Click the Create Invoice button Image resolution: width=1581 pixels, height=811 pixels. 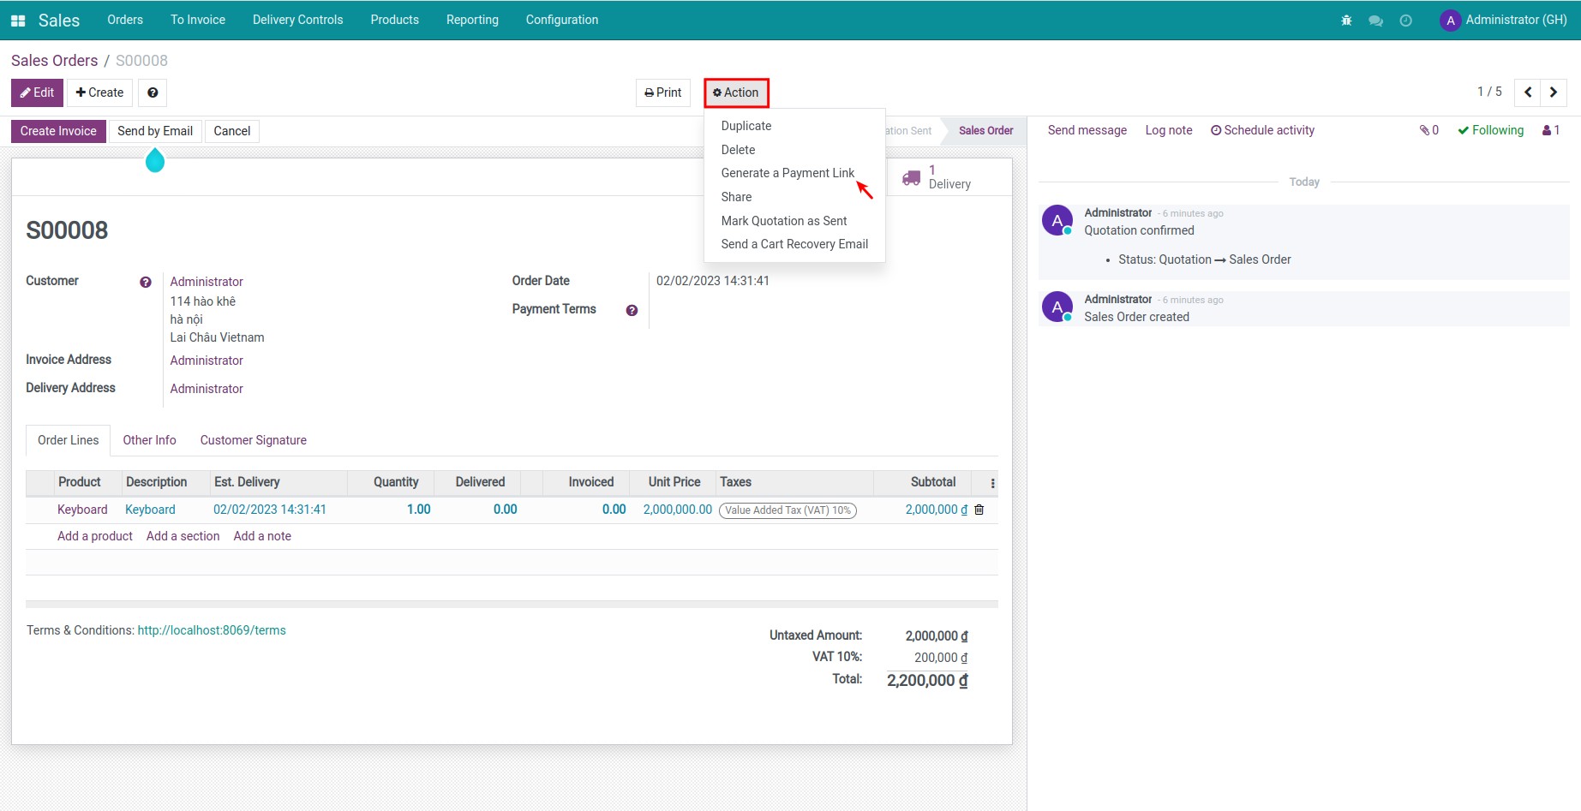coord(57,131)
